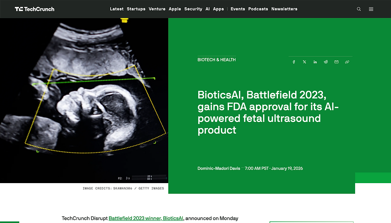Open the Apps nav item
This screenshot has height=223, width=391.
pyautogui.click(x=219, y=9)
